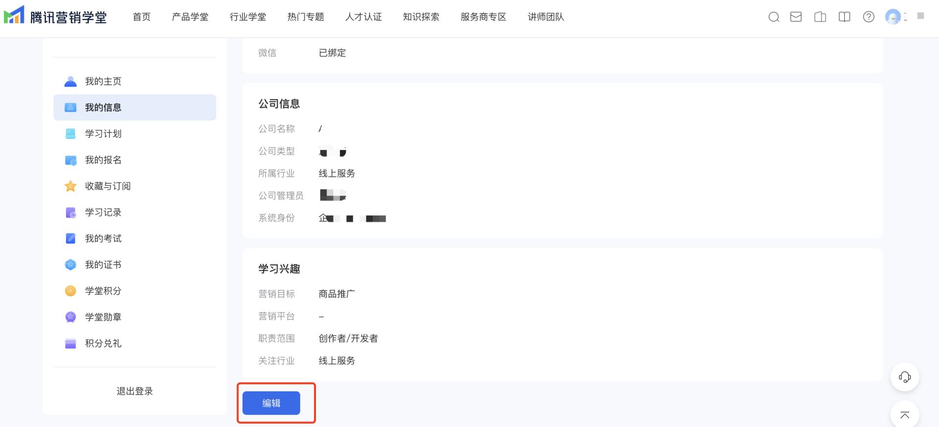Screen dimensions: 939x427
Task: Open 收藏与订阅 in sidebar
Action: (x=134, y=186)
